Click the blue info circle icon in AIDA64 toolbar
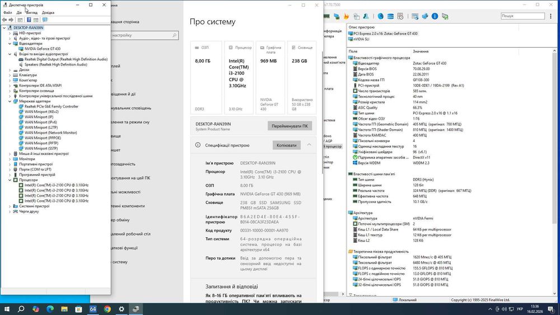The width and height of the screenshot is (560, 315). 435,16
